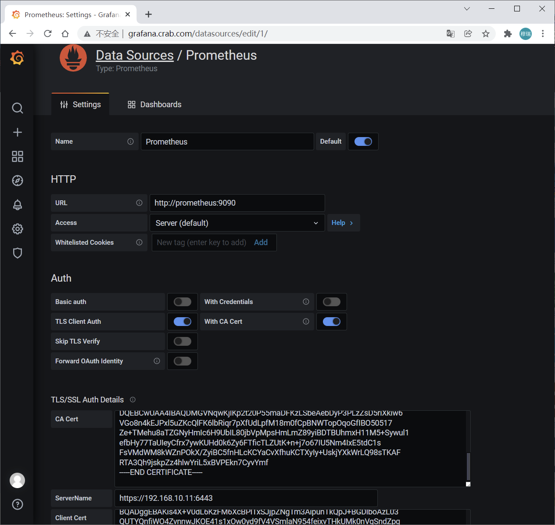
Task: Click the Prometheus flame logo
Action: click(73, 58)
